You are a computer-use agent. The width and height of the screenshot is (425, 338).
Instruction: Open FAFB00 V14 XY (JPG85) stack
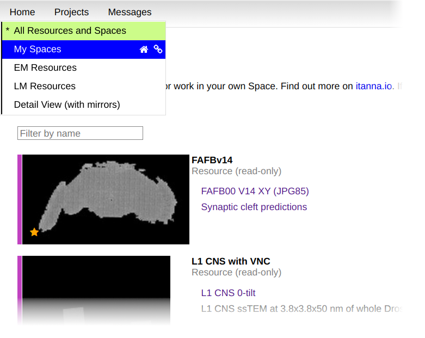point(255,192)
